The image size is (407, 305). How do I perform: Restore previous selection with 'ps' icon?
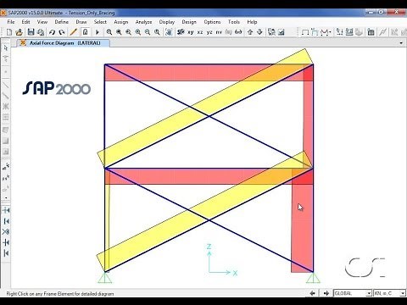6,178
